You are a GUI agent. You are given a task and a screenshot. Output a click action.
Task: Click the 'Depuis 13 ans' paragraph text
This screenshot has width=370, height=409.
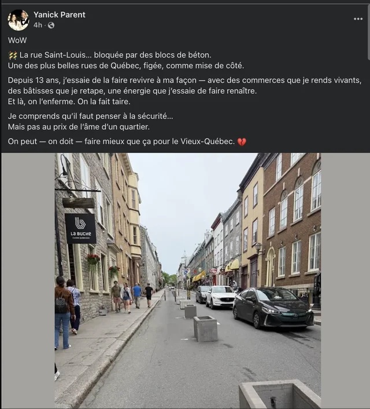(184, 91)
